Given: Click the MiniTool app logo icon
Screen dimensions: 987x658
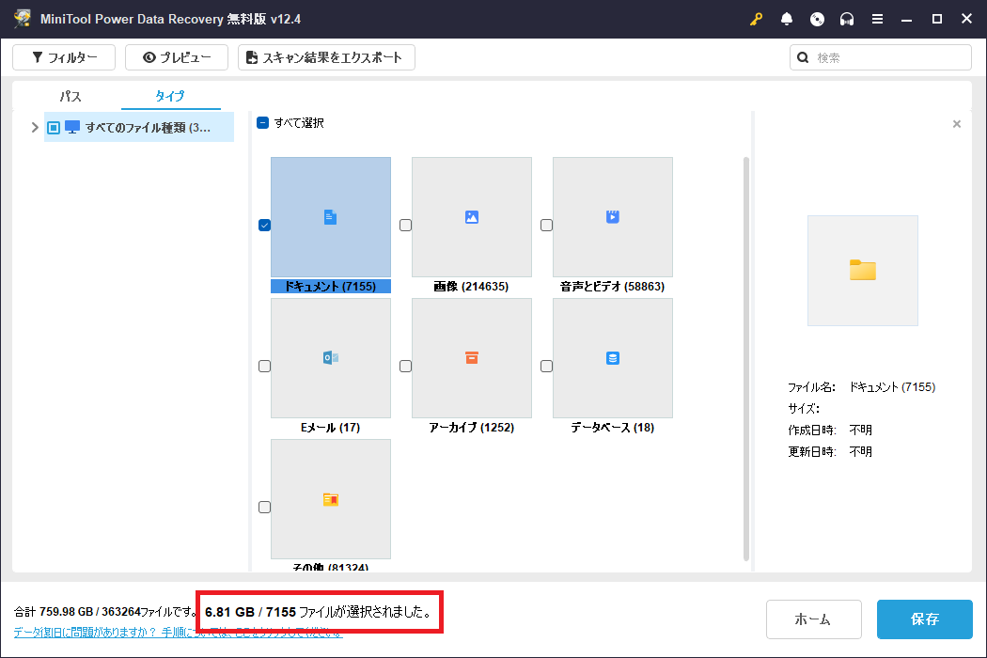Looking at the screenshot, I should [x=23, y=18].
